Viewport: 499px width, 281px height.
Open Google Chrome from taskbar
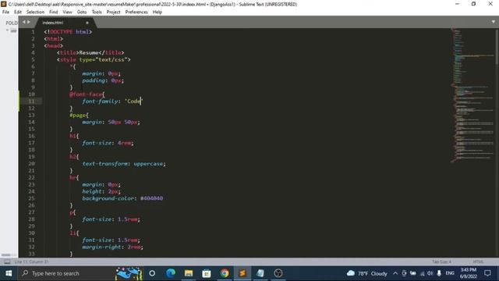225,273
